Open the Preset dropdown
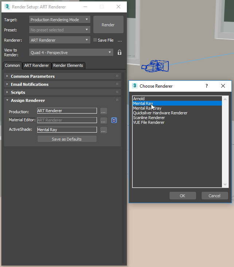 click(x=60, y=30)
